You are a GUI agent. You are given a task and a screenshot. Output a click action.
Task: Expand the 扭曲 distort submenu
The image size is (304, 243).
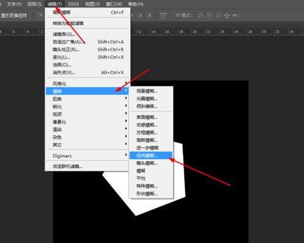tap(88, 99)
